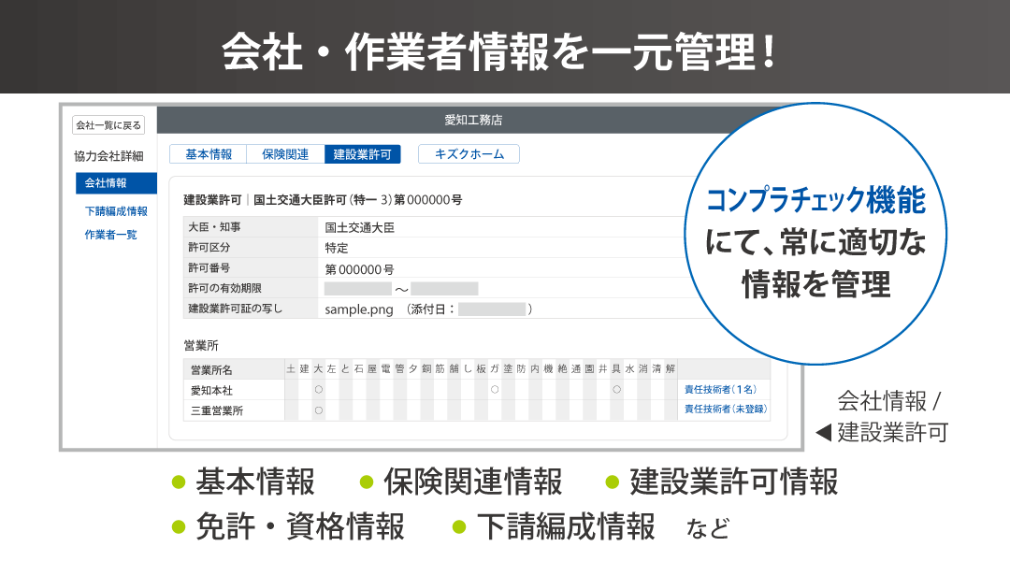Select 会社情報 in the sidebar
This screenshot has height=561, width=1010.
coord(116,183)
